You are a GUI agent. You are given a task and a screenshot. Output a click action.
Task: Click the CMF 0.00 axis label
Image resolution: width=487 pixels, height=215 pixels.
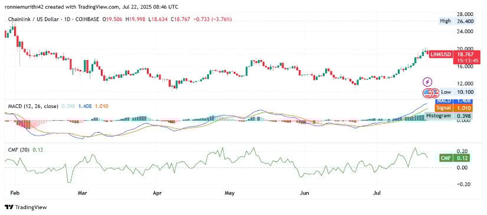(462, 168)
